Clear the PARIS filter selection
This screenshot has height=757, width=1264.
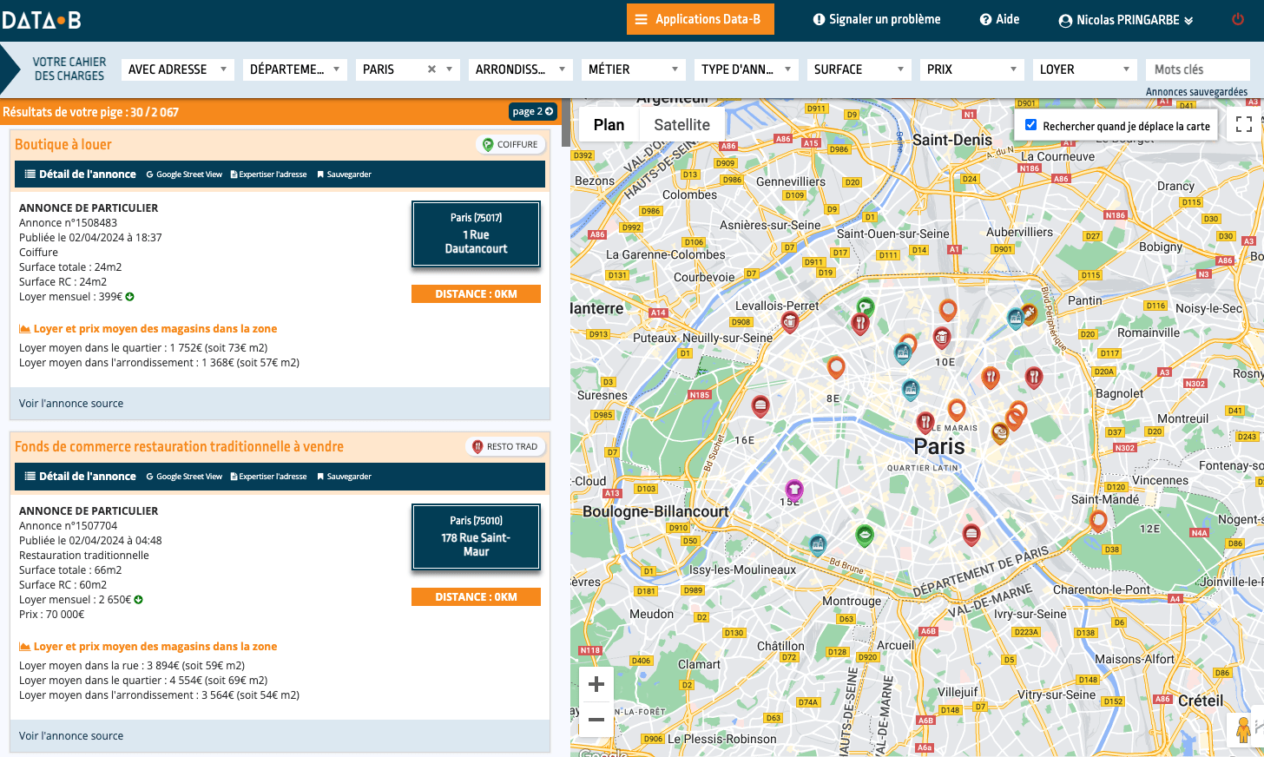(431, 69)
